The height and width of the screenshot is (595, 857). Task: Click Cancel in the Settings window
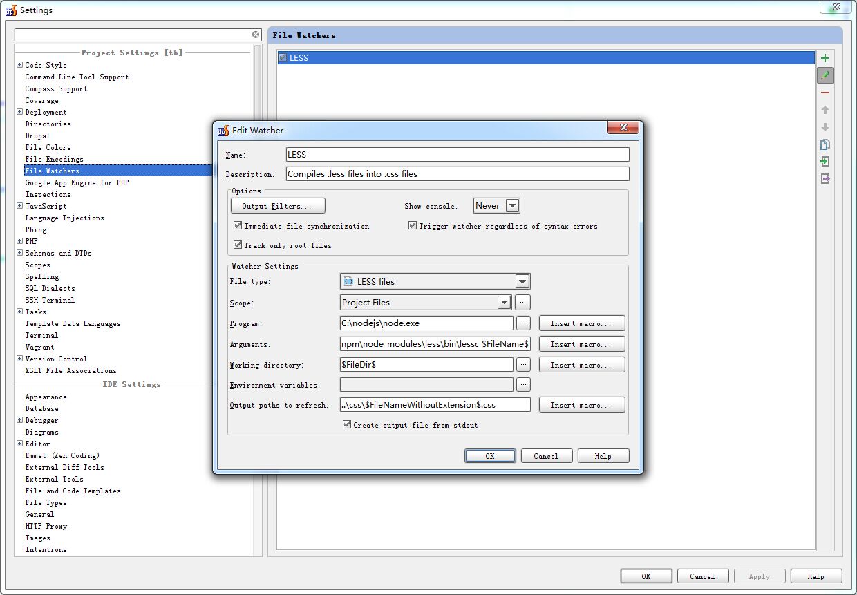click(x=702, y=576)
